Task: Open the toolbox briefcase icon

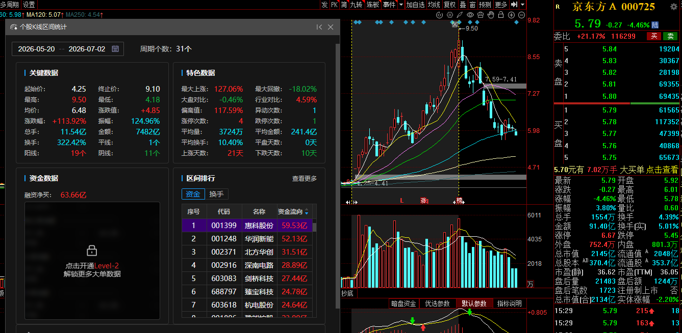Action: [x=481, y=15]
